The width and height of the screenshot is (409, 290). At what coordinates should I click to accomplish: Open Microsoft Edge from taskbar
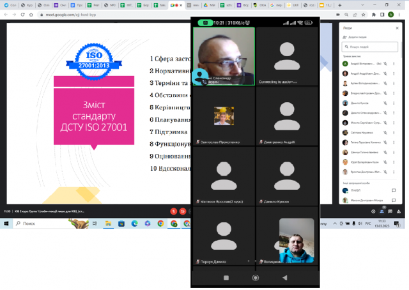pos(134,224)
